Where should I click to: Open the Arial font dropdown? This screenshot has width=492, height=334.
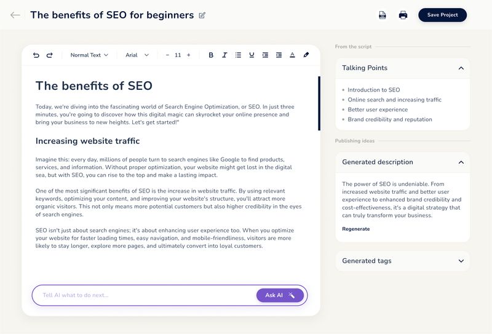137,55
